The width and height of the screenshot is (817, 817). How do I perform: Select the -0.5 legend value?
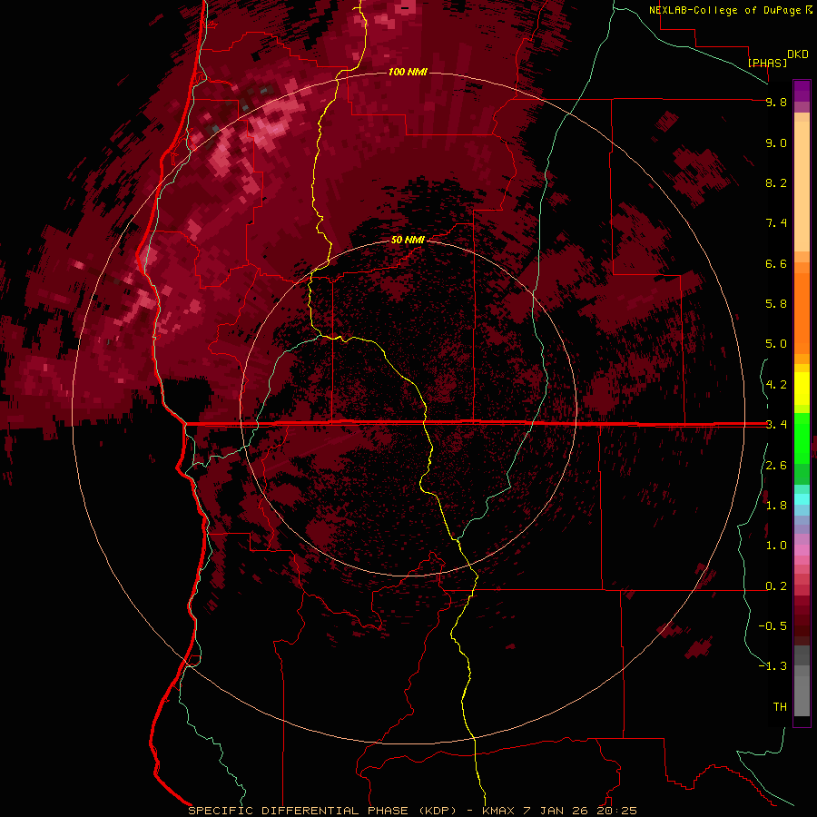click(773, 625)
